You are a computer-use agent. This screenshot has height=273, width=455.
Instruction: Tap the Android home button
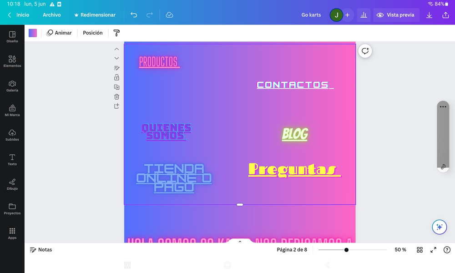coord(227,265)
